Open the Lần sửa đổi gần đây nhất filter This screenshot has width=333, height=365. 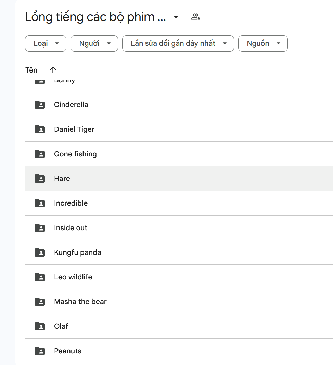tap(178, 43)
